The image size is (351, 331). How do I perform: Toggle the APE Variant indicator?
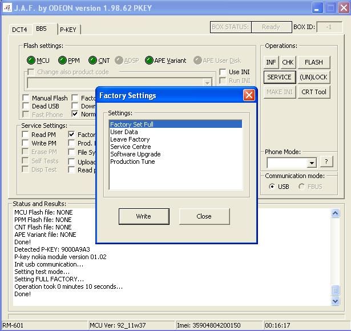150,60
